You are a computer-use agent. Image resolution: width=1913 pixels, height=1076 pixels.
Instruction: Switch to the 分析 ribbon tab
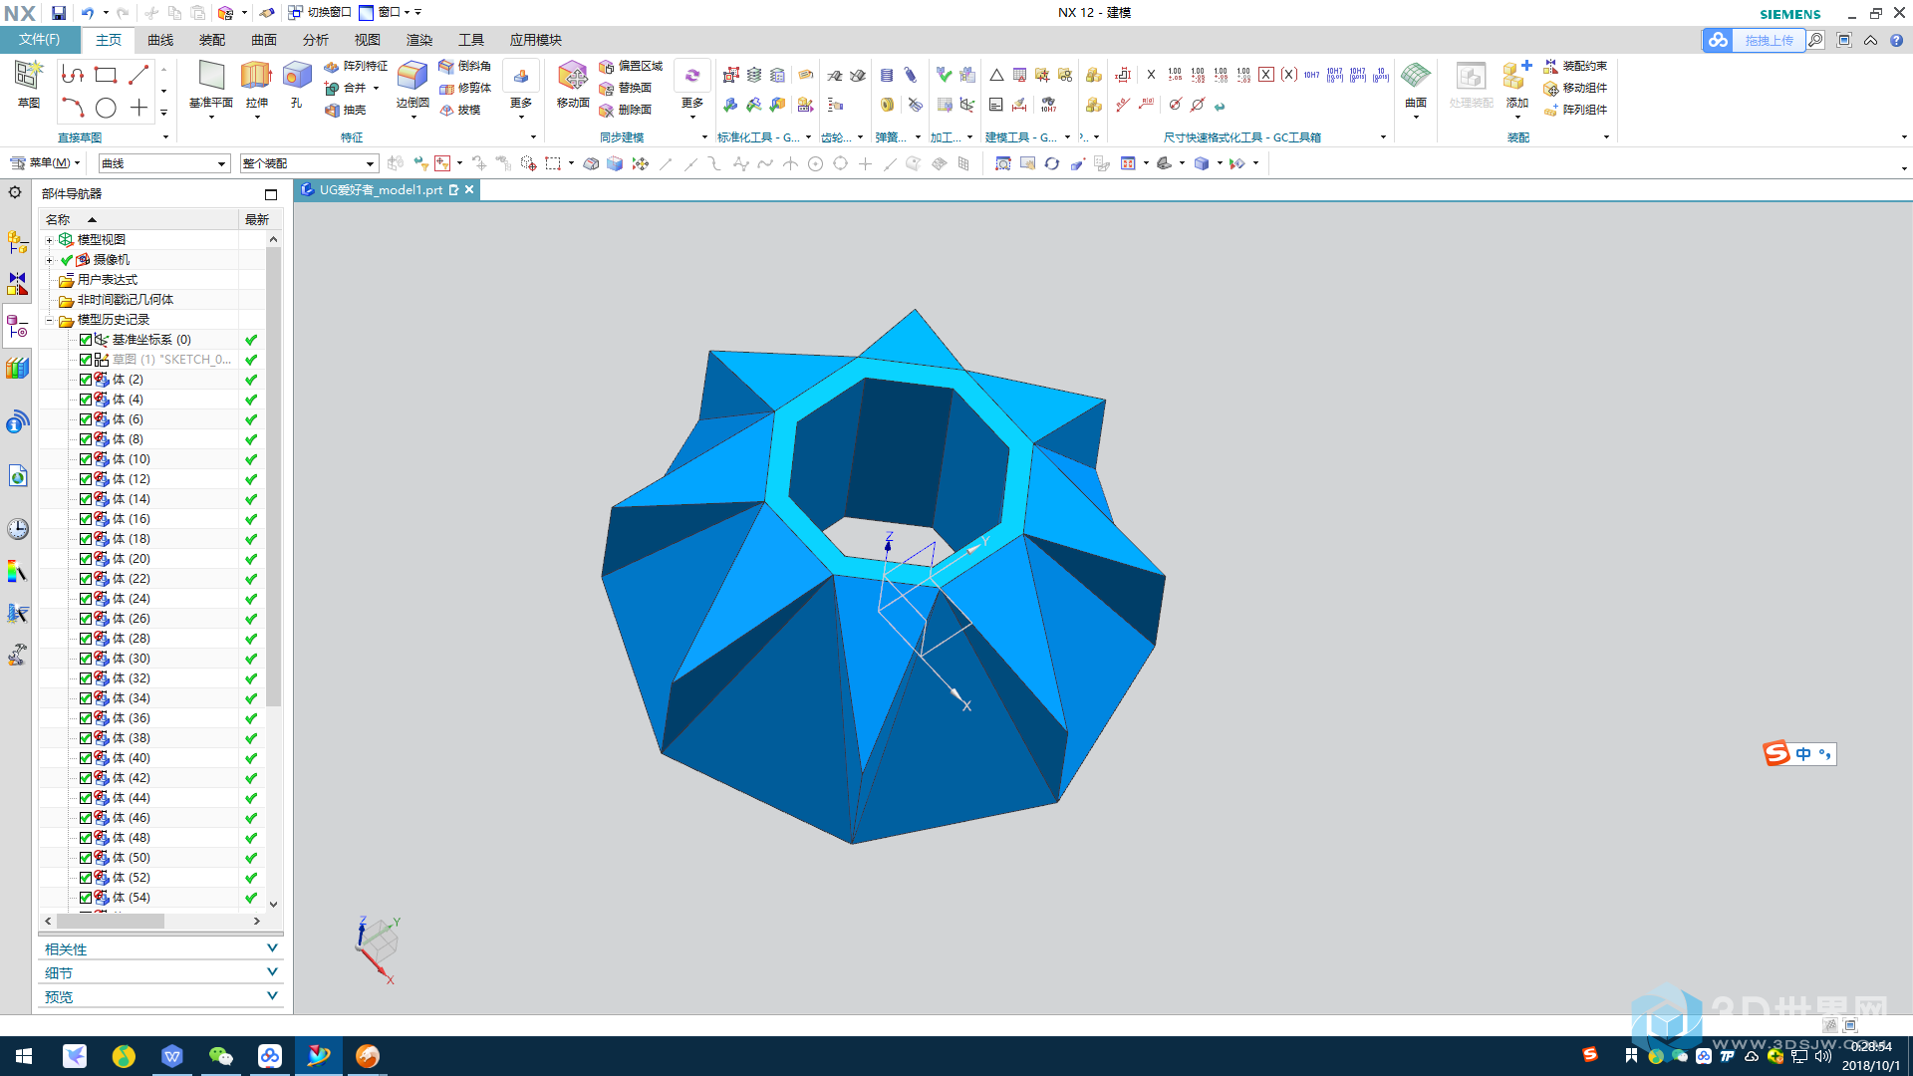pyautogui.click(x=316, y=40)
